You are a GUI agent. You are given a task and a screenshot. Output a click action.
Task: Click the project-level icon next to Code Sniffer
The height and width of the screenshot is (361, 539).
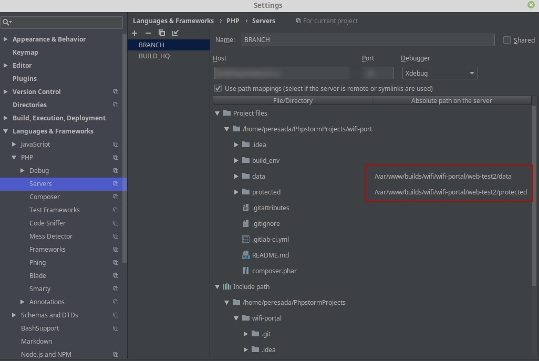coord(116,223)
